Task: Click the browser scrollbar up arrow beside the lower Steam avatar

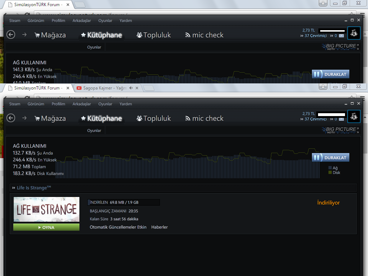Action: (x=365, y=118)
